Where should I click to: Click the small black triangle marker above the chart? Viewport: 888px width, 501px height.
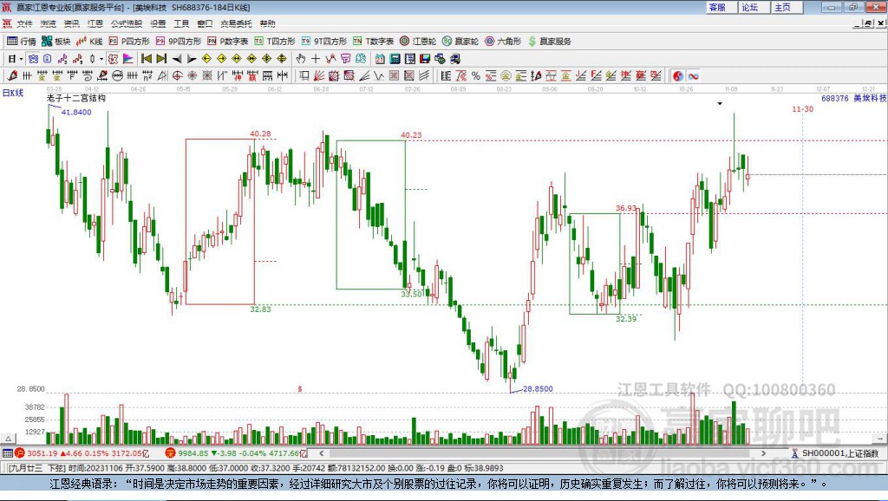(x=720, y=104)
